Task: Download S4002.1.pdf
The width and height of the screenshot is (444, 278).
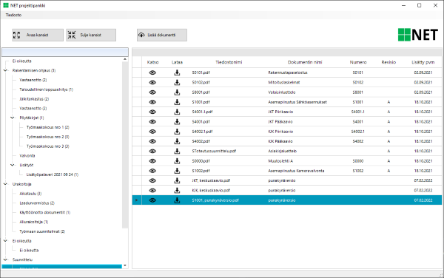Action: click(177, 132)
